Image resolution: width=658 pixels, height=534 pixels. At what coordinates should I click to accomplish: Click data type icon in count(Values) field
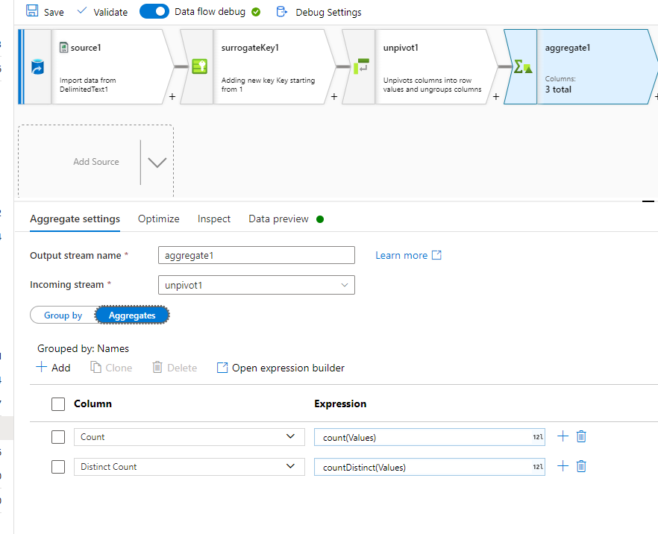tap(538, 437)
